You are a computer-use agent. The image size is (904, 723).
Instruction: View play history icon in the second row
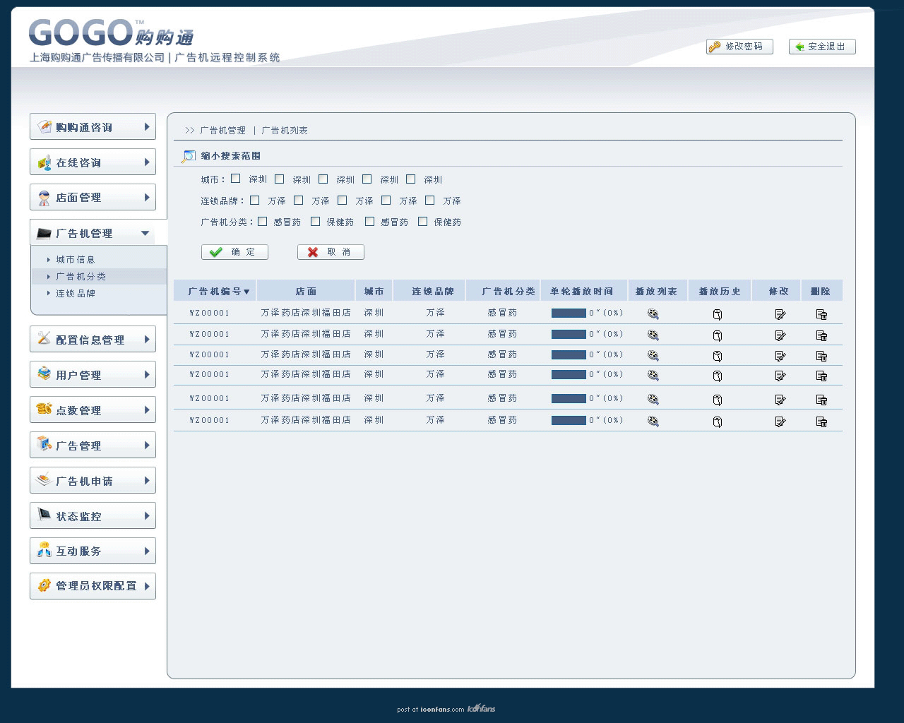click(x=718, y=335)
